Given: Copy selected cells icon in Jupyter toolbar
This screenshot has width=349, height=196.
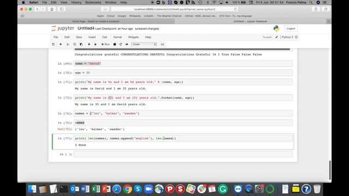Looking at the screenshot, I should coord(75,45).
